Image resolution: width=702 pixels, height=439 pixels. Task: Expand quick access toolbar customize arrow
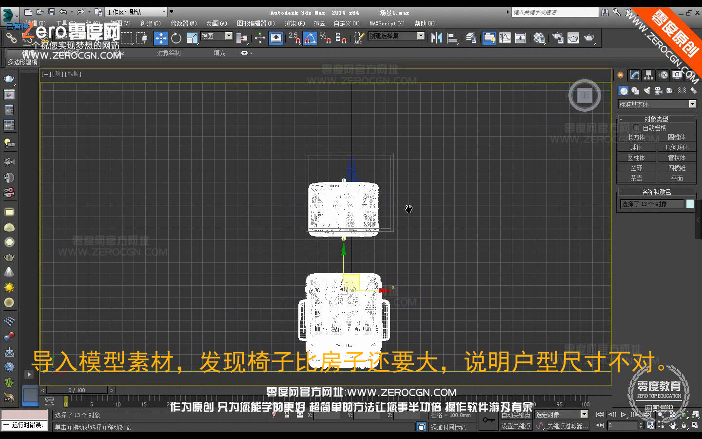[x=171, y=12]
